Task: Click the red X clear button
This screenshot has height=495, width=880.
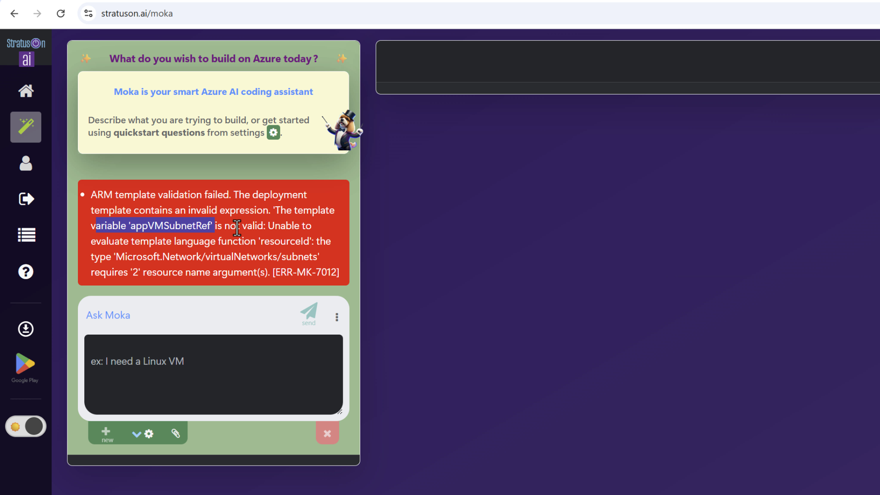Action: click(327, 433)
